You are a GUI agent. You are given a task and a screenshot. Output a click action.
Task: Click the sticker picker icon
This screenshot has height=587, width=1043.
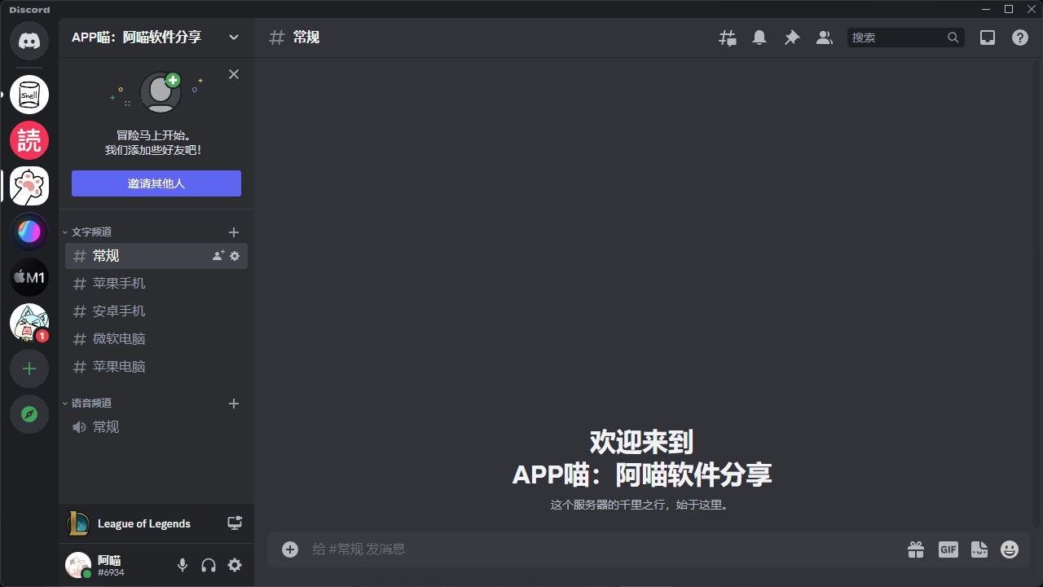click(x=979, y=549)
